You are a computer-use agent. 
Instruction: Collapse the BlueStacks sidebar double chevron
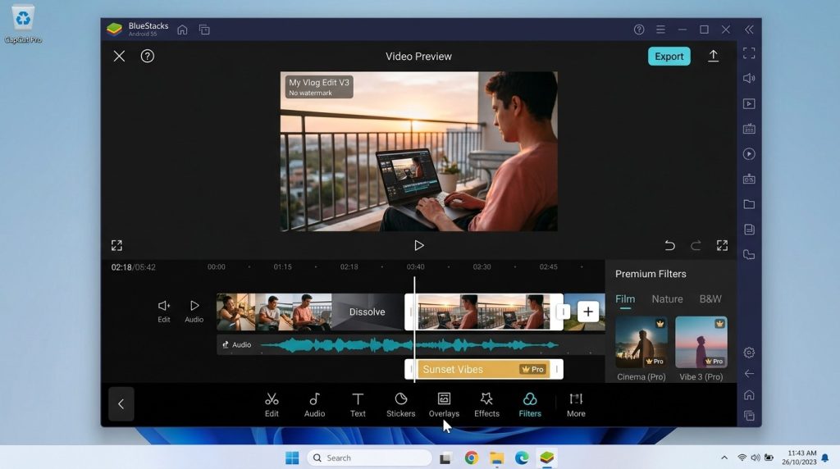[749, 30]
